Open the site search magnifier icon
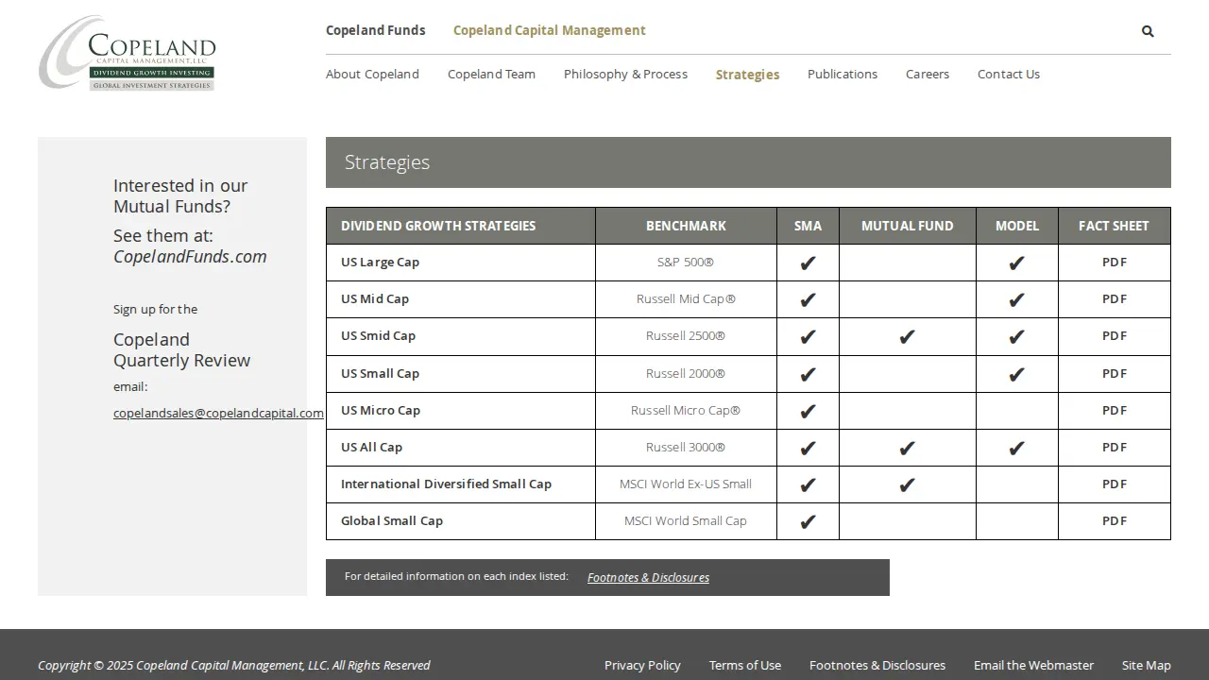 coord(1148,31)
